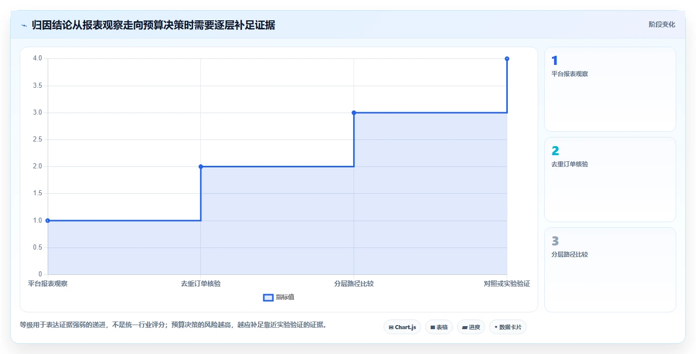Click x-axis label 平台报表观察

(48, 284)
